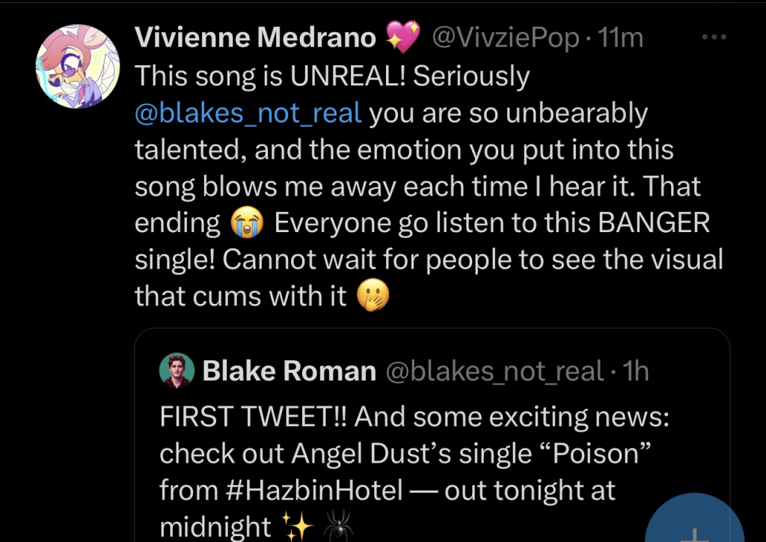The width and height of the screenshot is (766, 542).
Task: Tap the crying face emoji in tweet
Action: click(x=247, y=223)
